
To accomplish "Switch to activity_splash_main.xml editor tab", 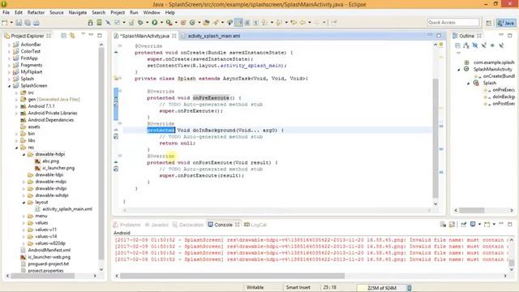I will point(213,36).
